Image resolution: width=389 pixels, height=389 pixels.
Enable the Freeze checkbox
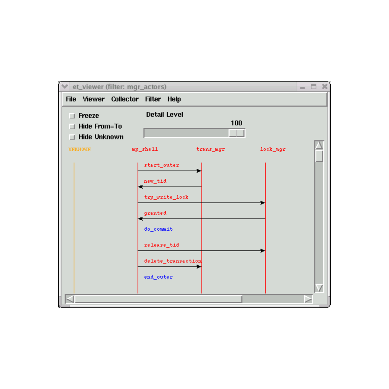click(x=72, y=116)
